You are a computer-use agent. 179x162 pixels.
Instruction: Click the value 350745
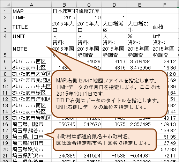point(67,124)
